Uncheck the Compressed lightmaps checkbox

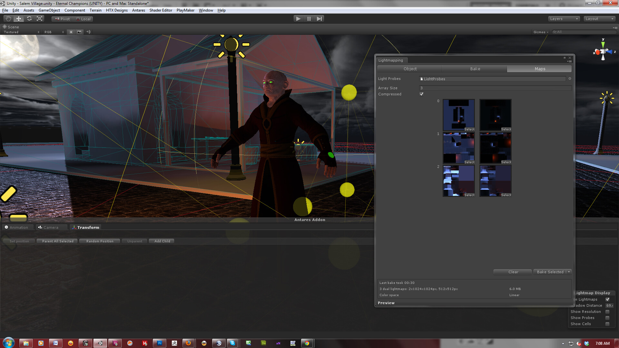pyautogui.click(x=421, y=94)
